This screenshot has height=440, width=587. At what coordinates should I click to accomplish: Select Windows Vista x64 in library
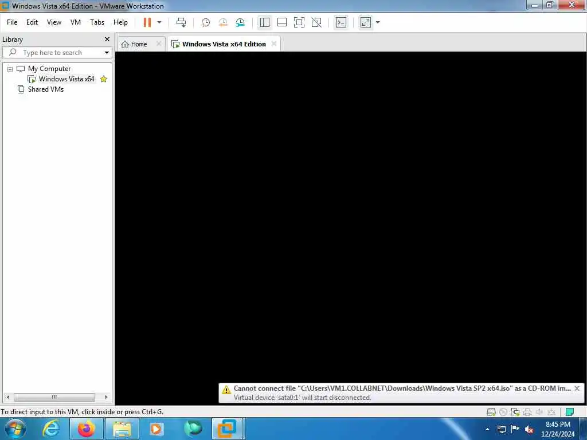(66, 79)
